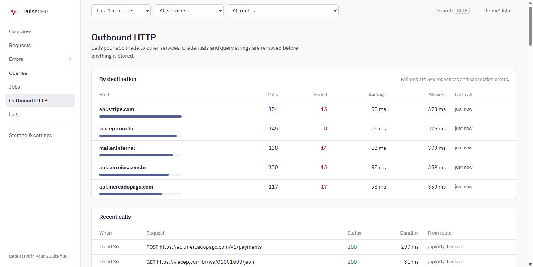The image size is (533, 267).
Task: Click the By destination panel heading
Action: (118, 79)
